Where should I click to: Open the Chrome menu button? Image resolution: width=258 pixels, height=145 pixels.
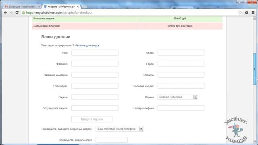(x=253, y=12)
